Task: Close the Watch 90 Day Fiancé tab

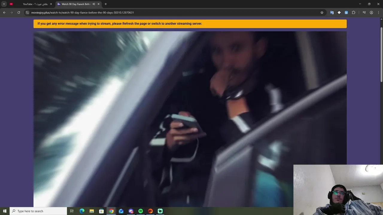Action: [x=98, y=4]
